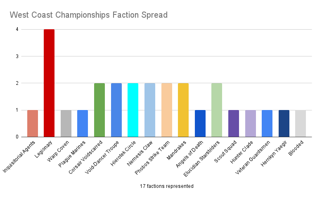The width and height of the screenshot is (322, 199).
Task: Click the purple Scout Squad bar
Action: (234, 123)
